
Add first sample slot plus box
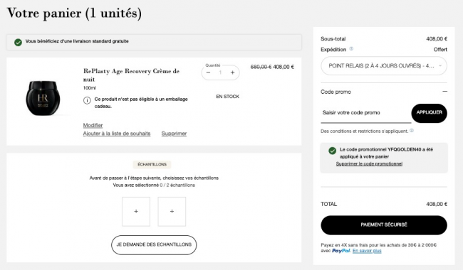click(x=136, y=212)
